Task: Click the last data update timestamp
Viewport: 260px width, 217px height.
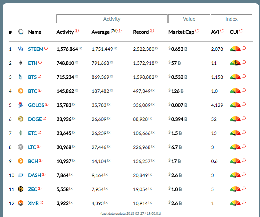Action: tap(131, 214)
